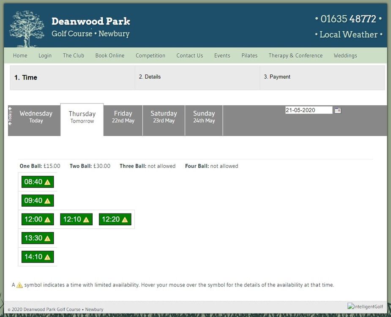Click warning triangle on 08:40 slot
Image resolution: width=391 pixels, height=317 pixels.
[47, 182]
